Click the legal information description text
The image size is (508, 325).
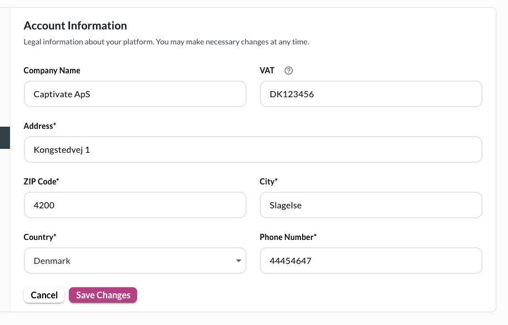coord(166,42)
